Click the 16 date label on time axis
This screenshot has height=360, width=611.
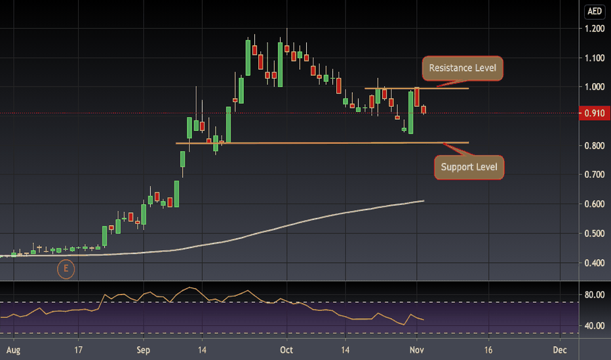(488, 350)
